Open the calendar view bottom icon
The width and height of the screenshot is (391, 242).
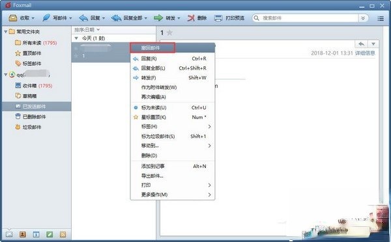(x=36, y=234)
